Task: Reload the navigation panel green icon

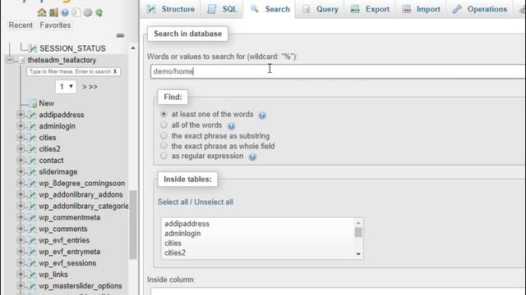Action: pyautogui.click(x=99, y=13)
